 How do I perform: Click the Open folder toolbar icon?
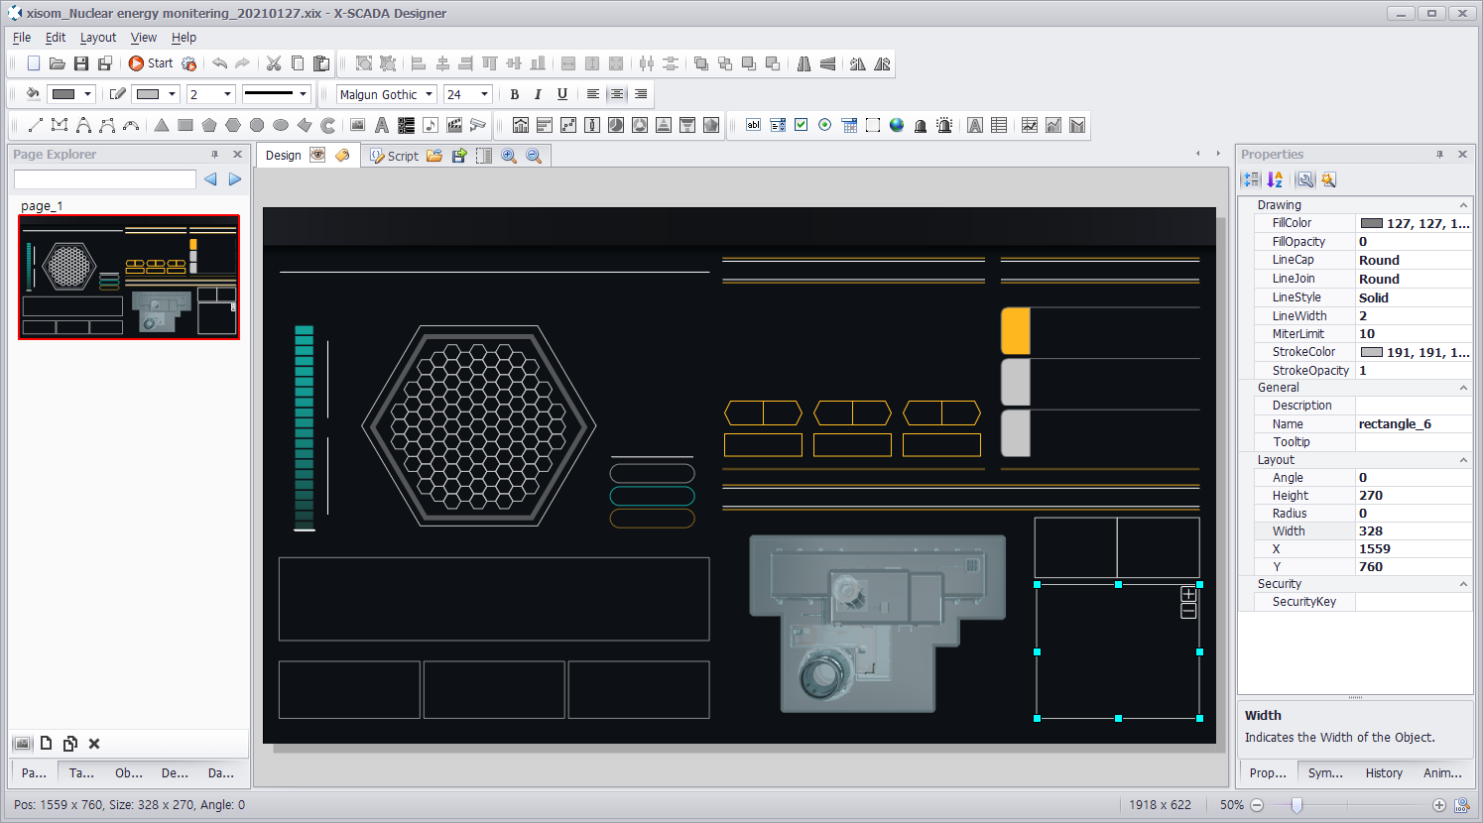[58, 63]
